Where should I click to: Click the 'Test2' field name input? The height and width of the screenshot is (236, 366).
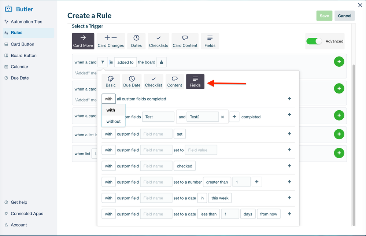coord(203,117)
